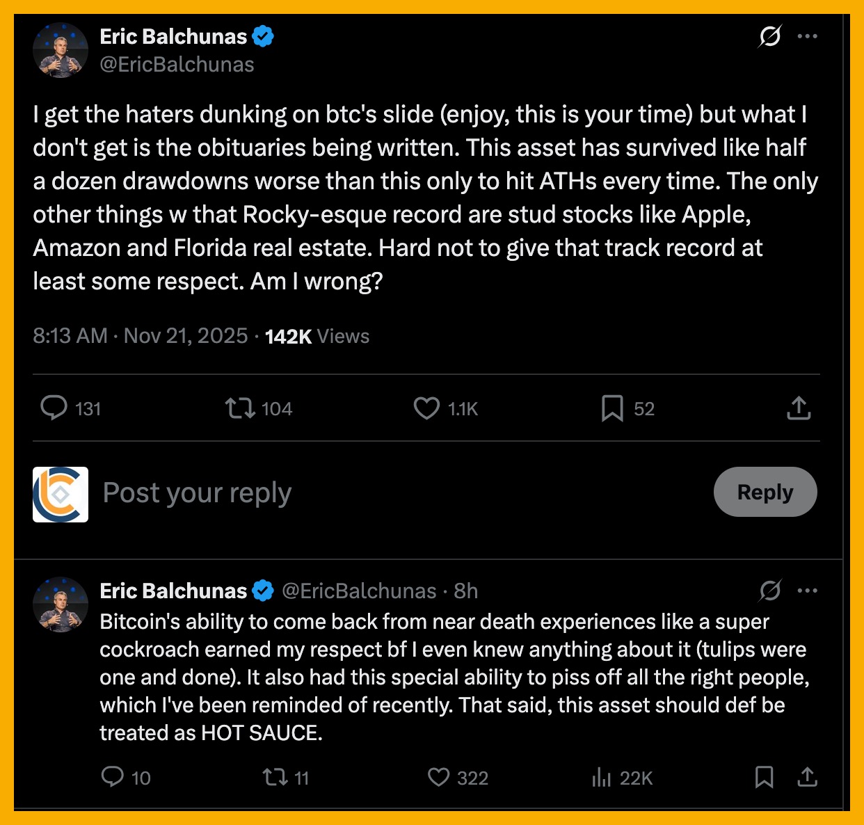864x825 pixels.
Task: Reply to the thread post with 10 comments
Action: click(x=112, y=777)
